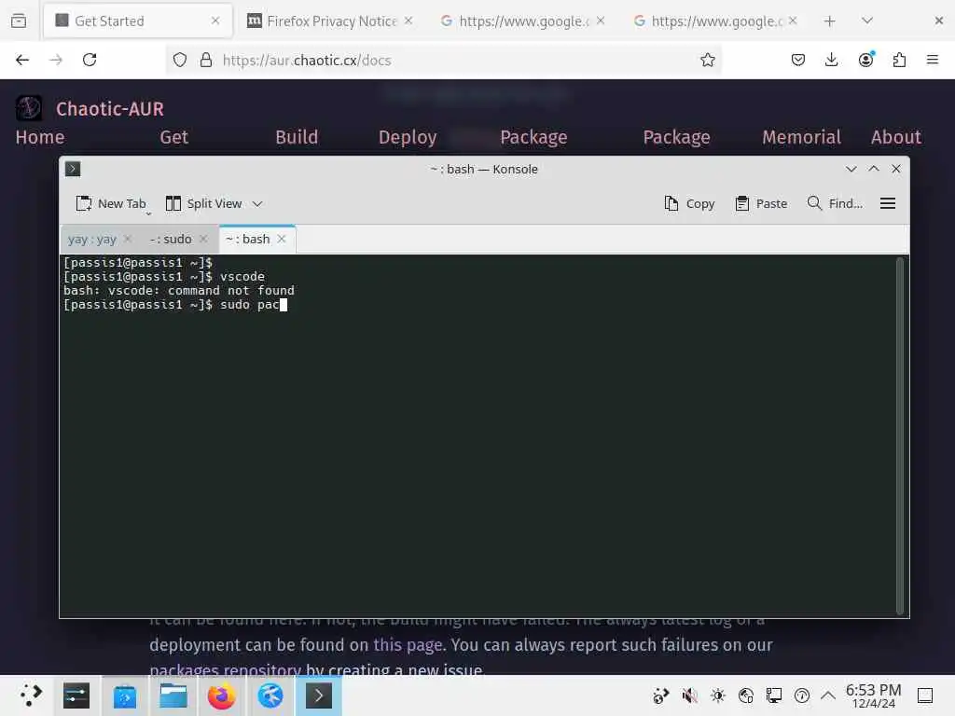Launch Firefox from taskbar
This screenshot has height=716, width=955.
coord(221,695)
